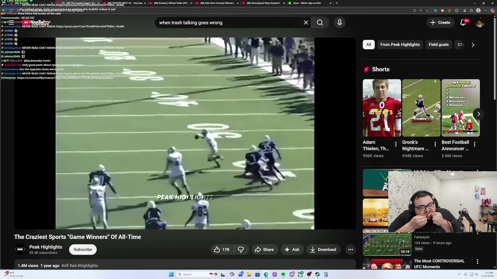Download the video
Image resolution: width=497 pixels, height=279 pixels.
coord(323,250)
